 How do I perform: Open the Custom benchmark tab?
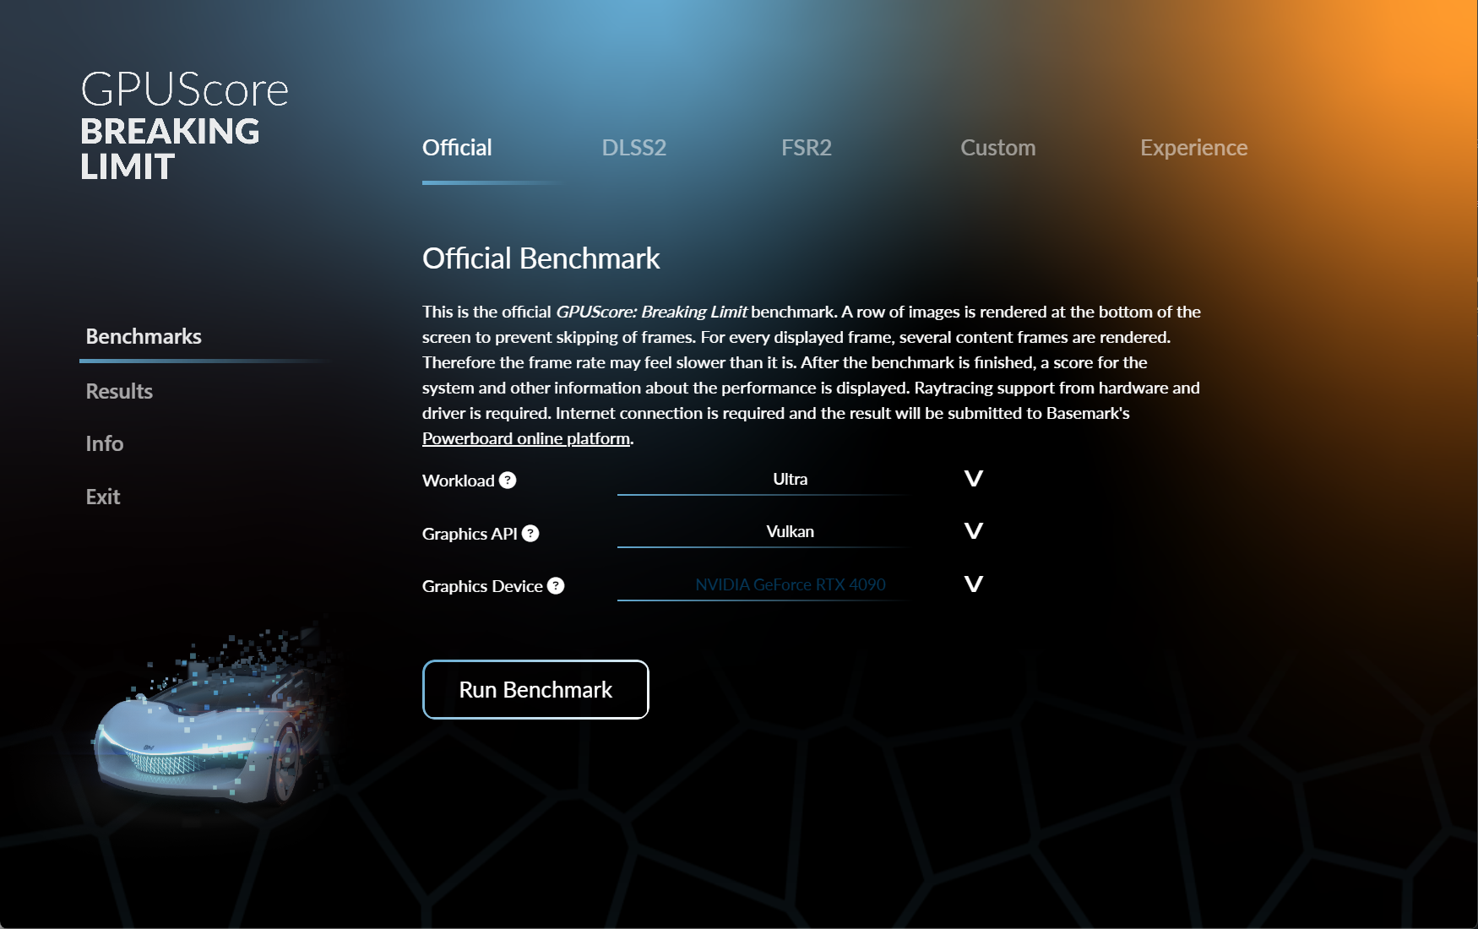point(998,148)
